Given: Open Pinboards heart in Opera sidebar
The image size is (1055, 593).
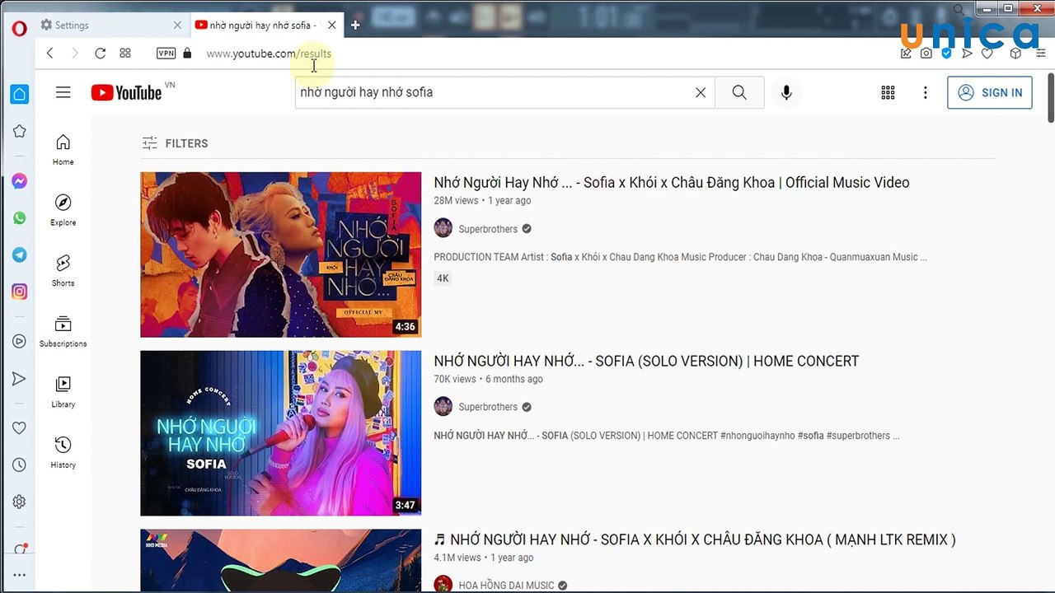Looking at the screenshot, I should (19, 428).
